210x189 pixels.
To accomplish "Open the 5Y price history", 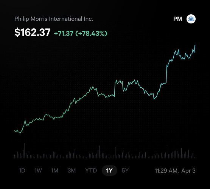I will pyautogui.click(x=125, y=170).
